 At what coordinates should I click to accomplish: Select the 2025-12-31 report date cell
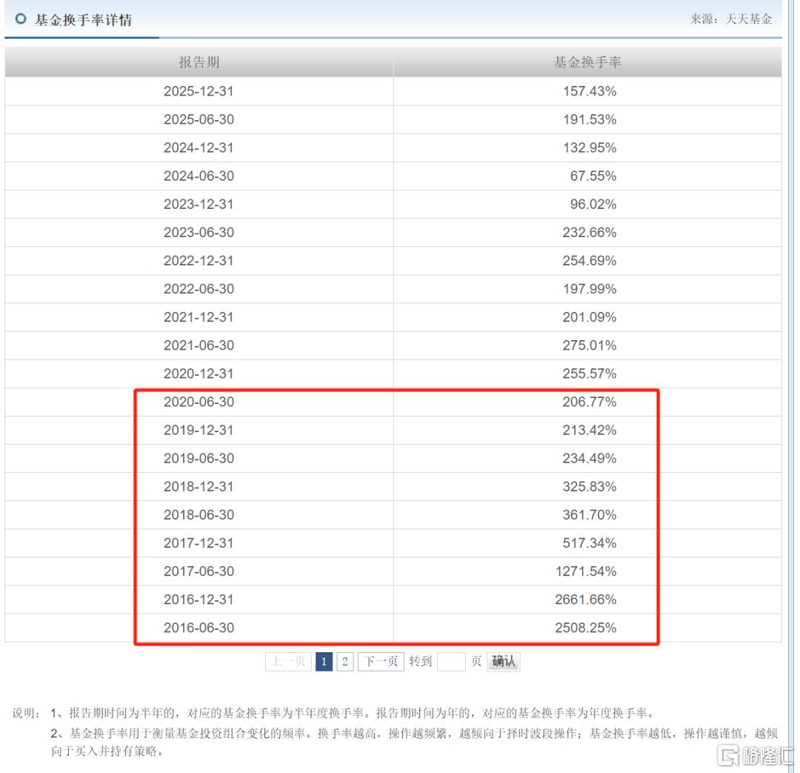click(x=199, y=91)
